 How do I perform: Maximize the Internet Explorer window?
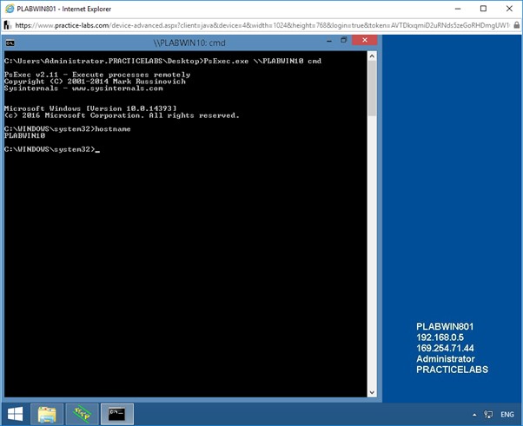point(483,9)
